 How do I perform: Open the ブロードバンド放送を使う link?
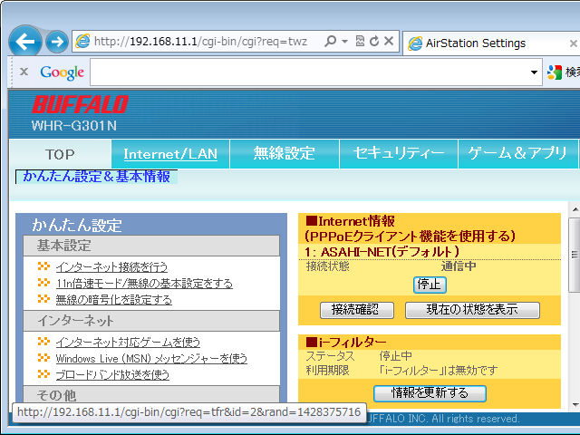coord(112,374)
